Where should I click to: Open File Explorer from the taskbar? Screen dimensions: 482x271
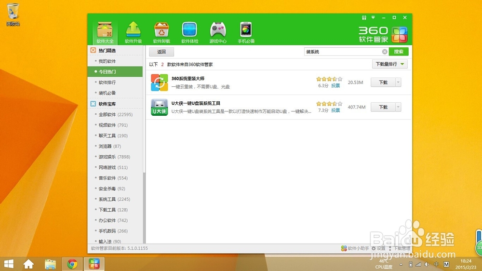point(51,264)
